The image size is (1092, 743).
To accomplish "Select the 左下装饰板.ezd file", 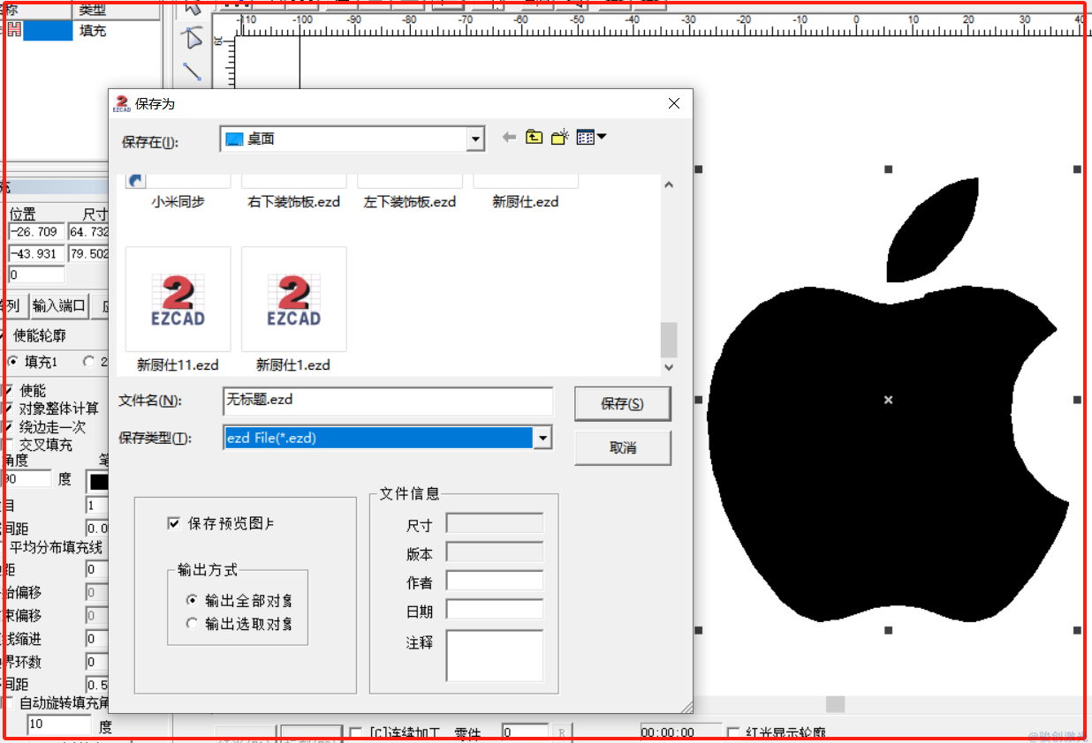I will [x=410, y=202].
